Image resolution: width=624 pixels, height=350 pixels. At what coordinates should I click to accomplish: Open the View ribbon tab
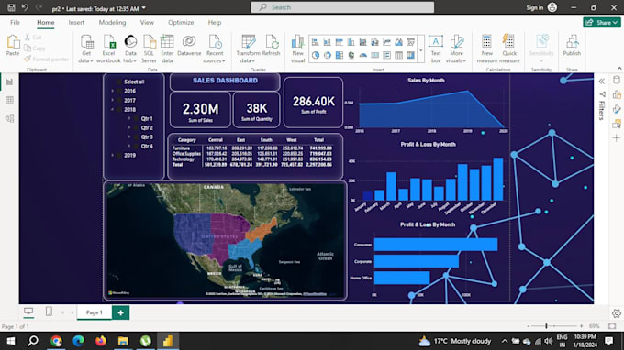[147, 23]
